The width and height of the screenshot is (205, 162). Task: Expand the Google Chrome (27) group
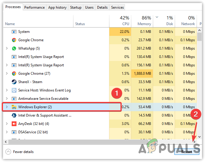7,74
